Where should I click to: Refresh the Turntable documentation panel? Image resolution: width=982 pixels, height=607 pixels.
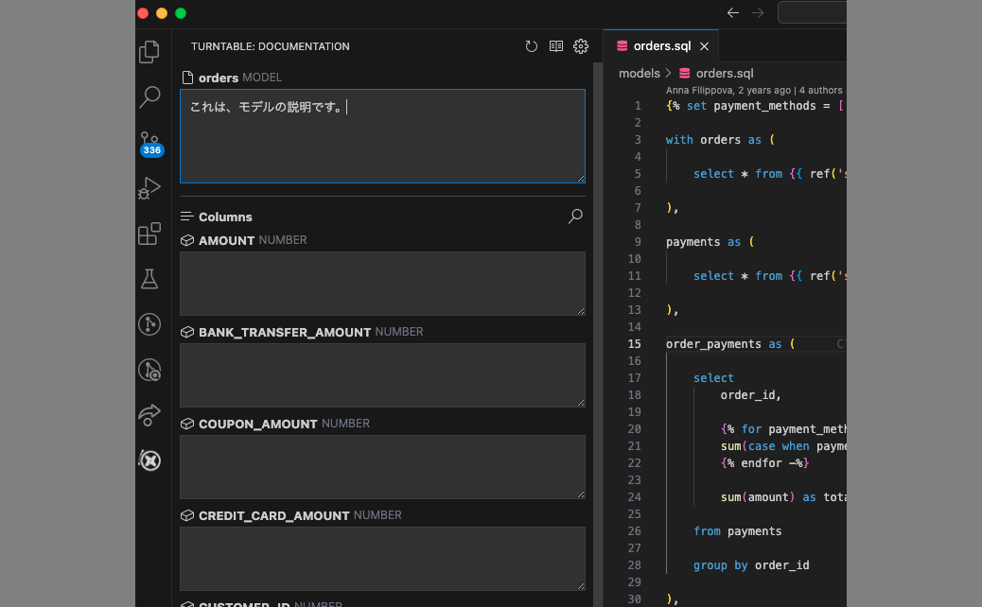(x=531, y=46)
